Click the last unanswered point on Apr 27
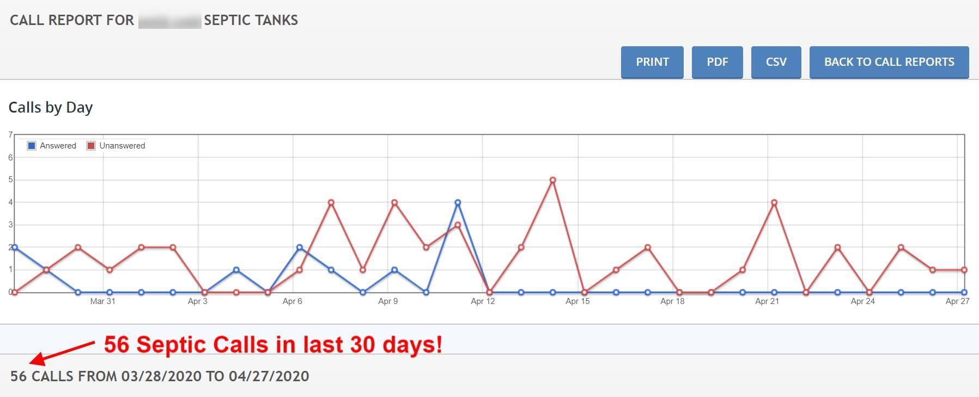The height and width of the screenshot is (397, 979). (x=964, y=270)
